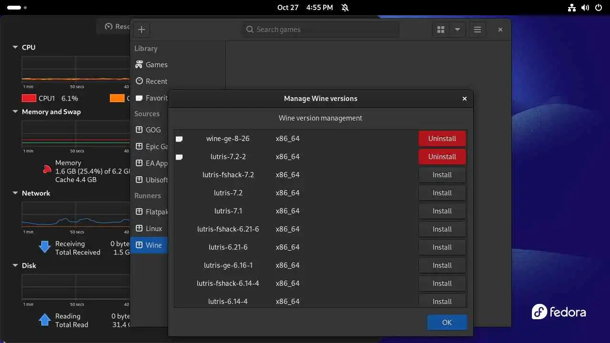Install lutris-6.14-4
This screenshot has width=610, height=343.
point(442,301)
